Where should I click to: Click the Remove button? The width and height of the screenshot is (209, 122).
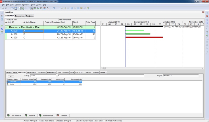tap(62, 115)
